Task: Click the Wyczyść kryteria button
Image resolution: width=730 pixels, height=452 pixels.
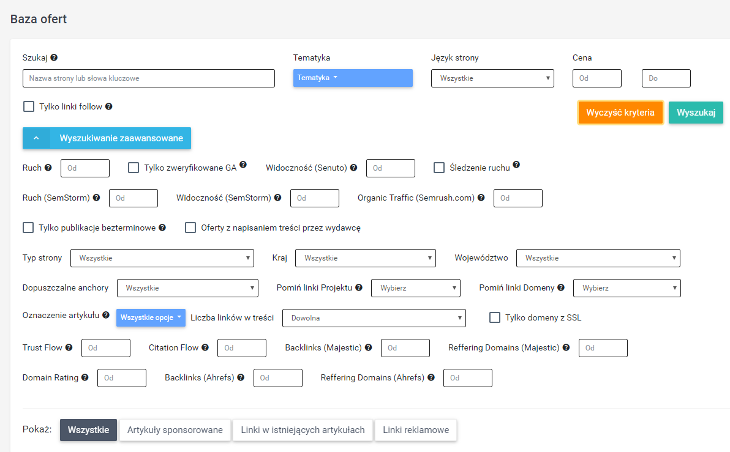Action: click(x=620, y=113)
